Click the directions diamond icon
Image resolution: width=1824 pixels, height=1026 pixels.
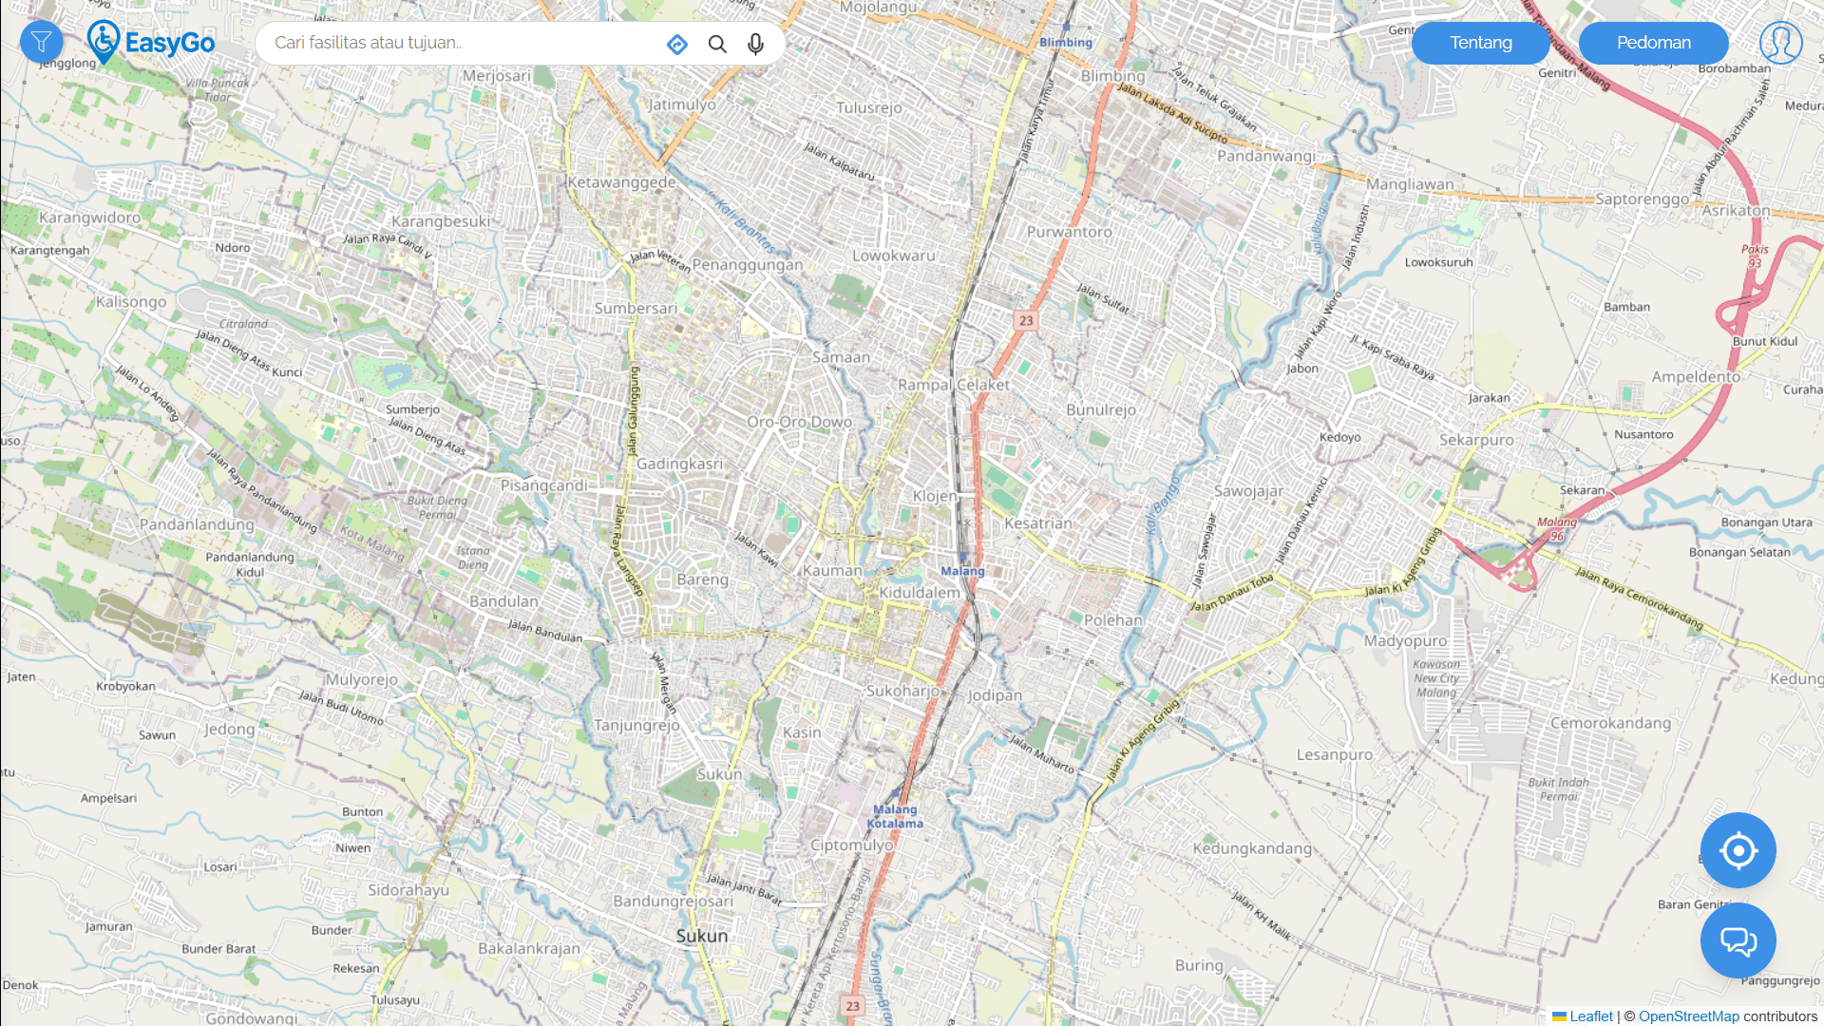pyautogui.click(x=677, y=44)
